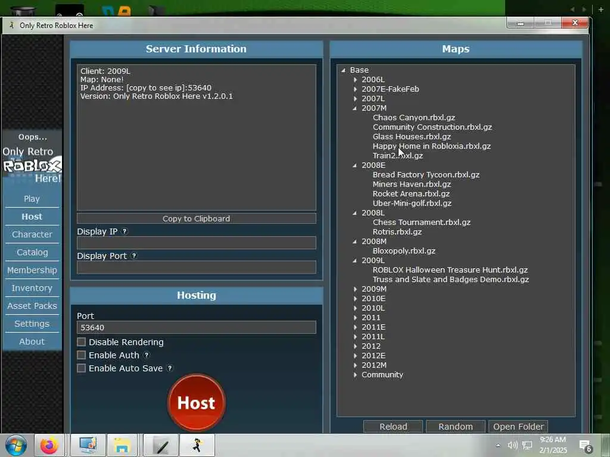Viewport: 610px width, 457px height.
Task: Switch to the Play tab
Action: click(32, 199)
